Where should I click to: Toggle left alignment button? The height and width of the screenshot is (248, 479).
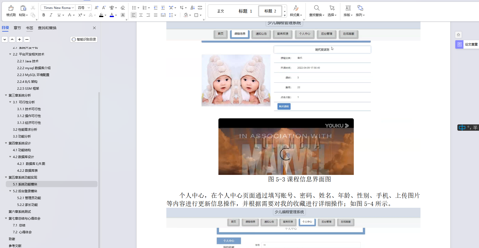pos(133,15)
